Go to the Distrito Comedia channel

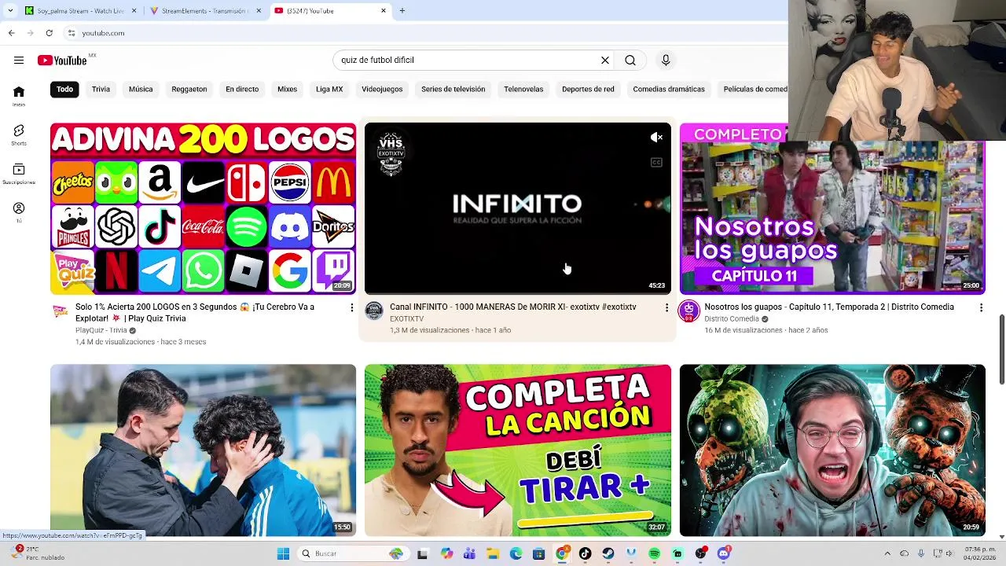732,319
